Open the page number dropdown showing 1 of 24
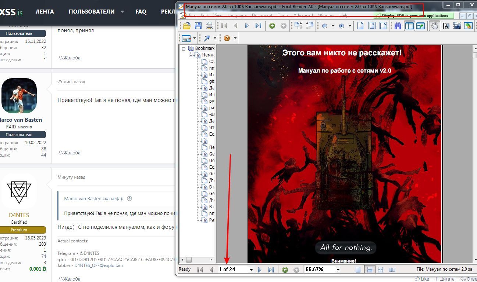The image size is (477, 282). (x=251, y=270)
